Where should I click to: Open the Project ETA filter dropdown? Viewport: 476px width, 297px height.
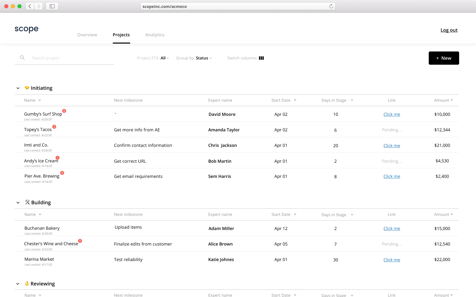coord(164,58)
